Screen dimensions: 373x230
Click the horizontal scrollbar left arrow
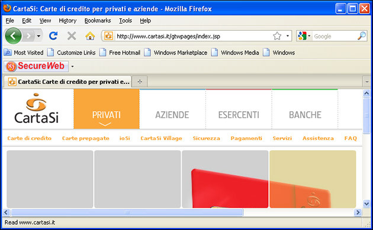pos(6,212)
